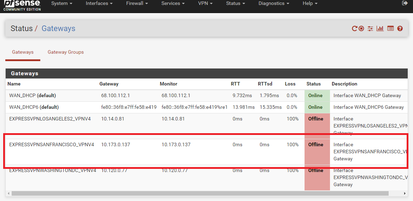The height and width of the screenshot is (201, 413).
Task: Click gateway address fe80::36f8:e7ff:fe58:e419
Action: 129,107
